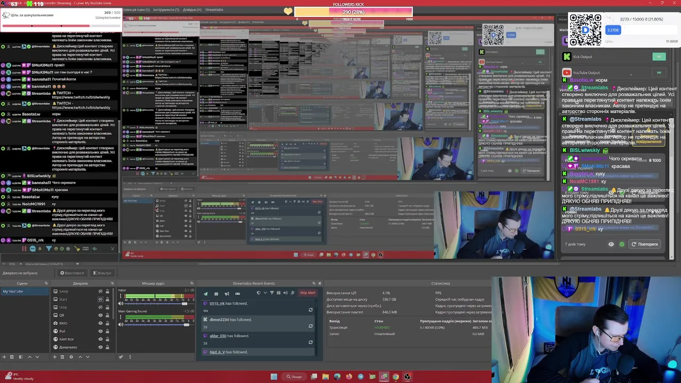Screen dimensions: 681x383
Task: Move source up in Джерела toolbar
Action: tap(80, 357)
